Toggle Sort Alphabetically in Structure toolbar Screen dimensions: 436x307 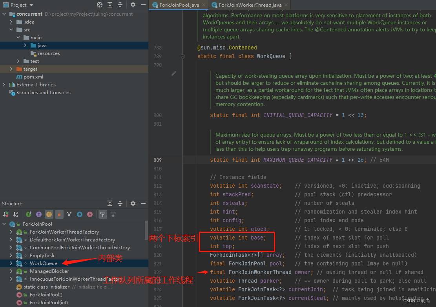pos(16,214)
